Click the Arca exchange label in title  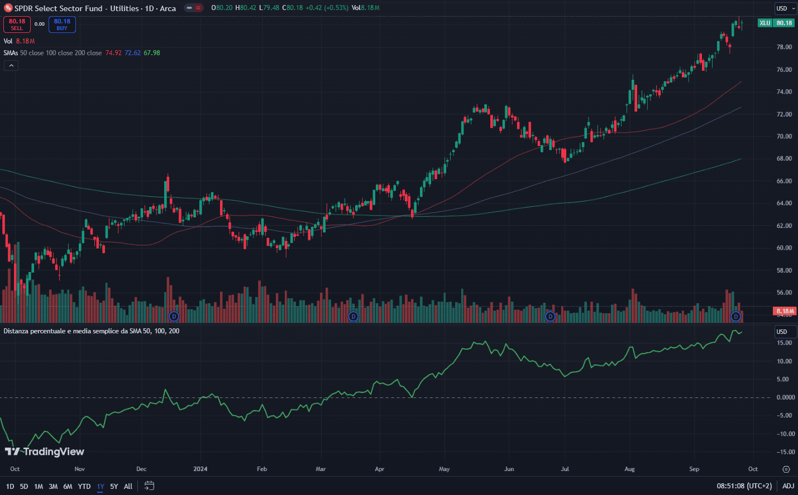(168, 8)
